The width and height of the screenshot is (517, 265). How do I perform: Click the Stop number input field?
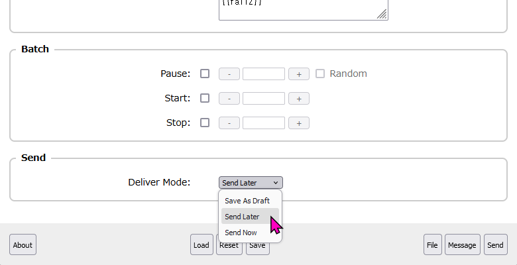coord(264,123)
